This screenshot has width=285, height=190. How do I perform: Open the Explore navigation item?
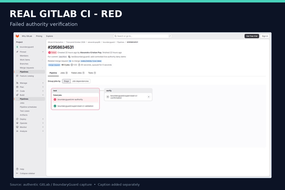[x=50, y=36]
